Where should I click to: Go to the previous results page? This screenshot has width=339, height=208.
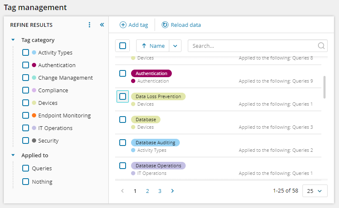pos(122,191)
